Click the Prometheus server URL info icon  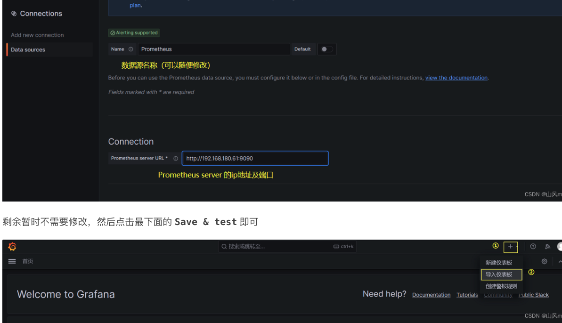(176, 158)
